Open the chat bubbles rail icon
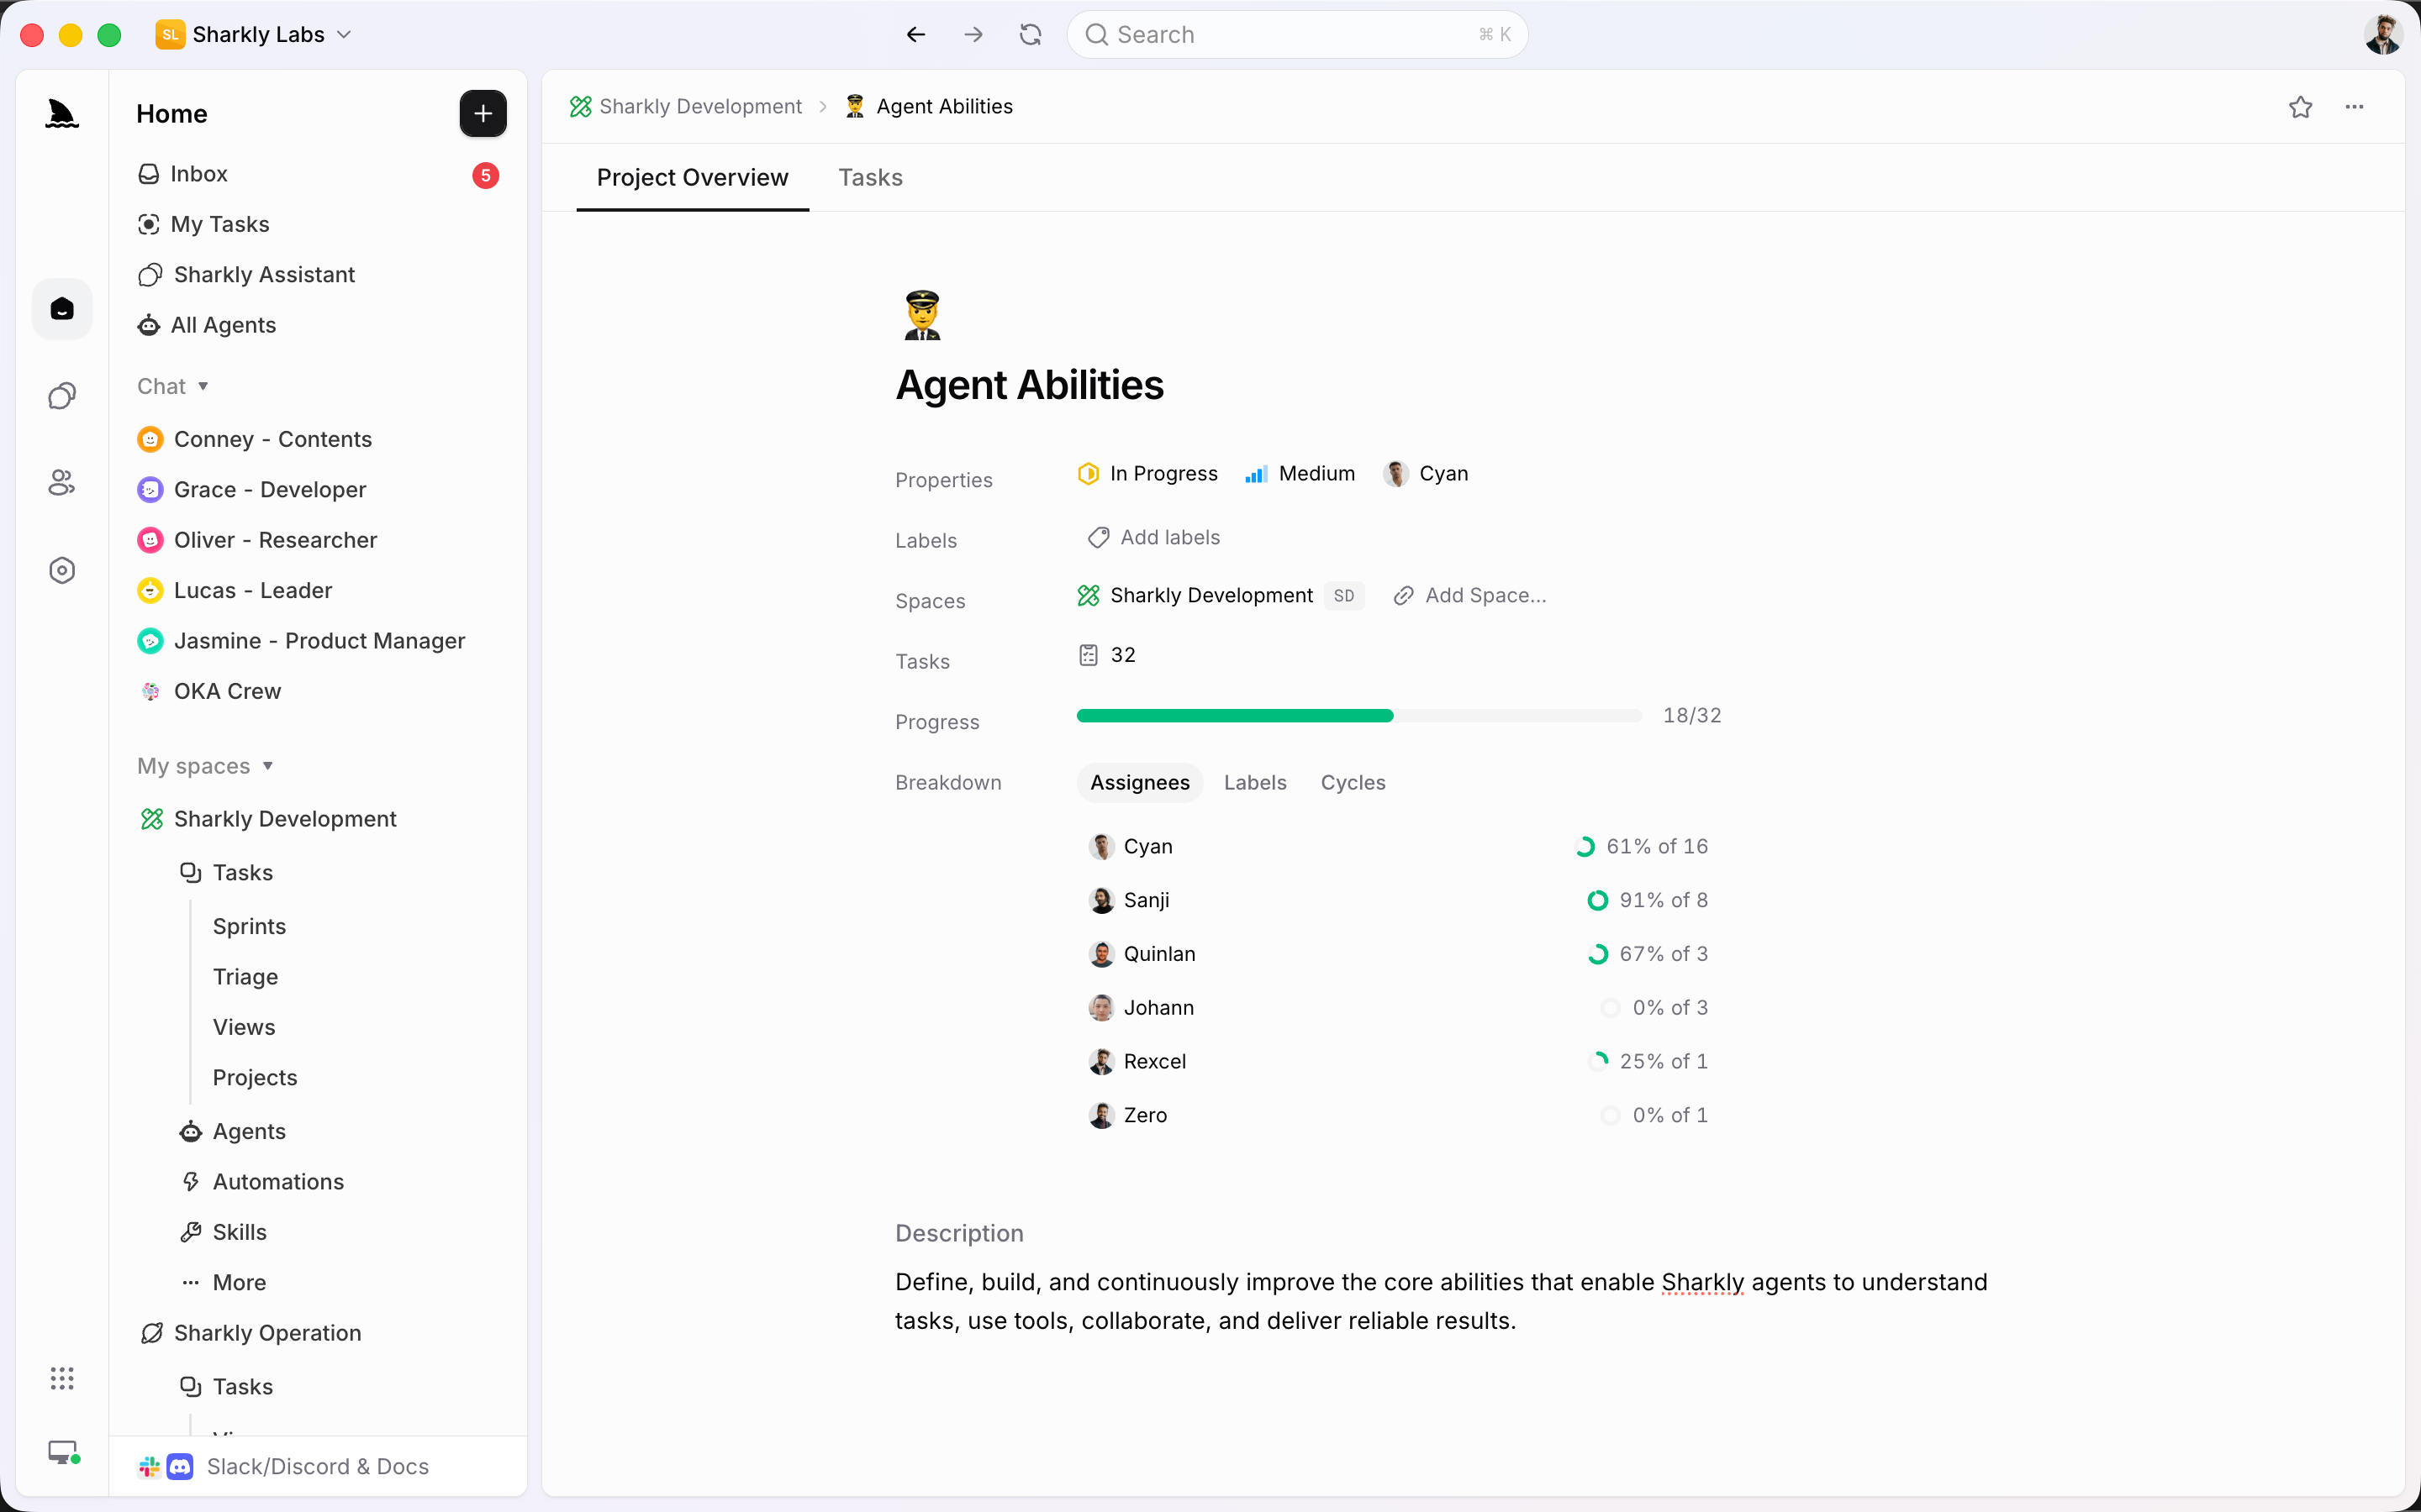2421x1512 pixels. pyautogui.click(x=62, y=396)
